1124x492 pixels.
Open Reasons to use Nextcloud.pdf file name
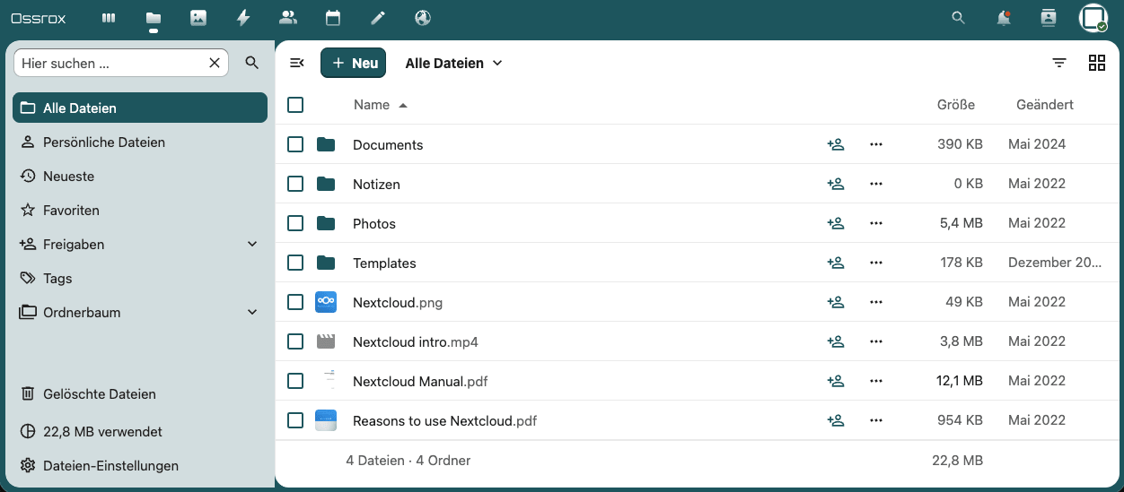445,421
